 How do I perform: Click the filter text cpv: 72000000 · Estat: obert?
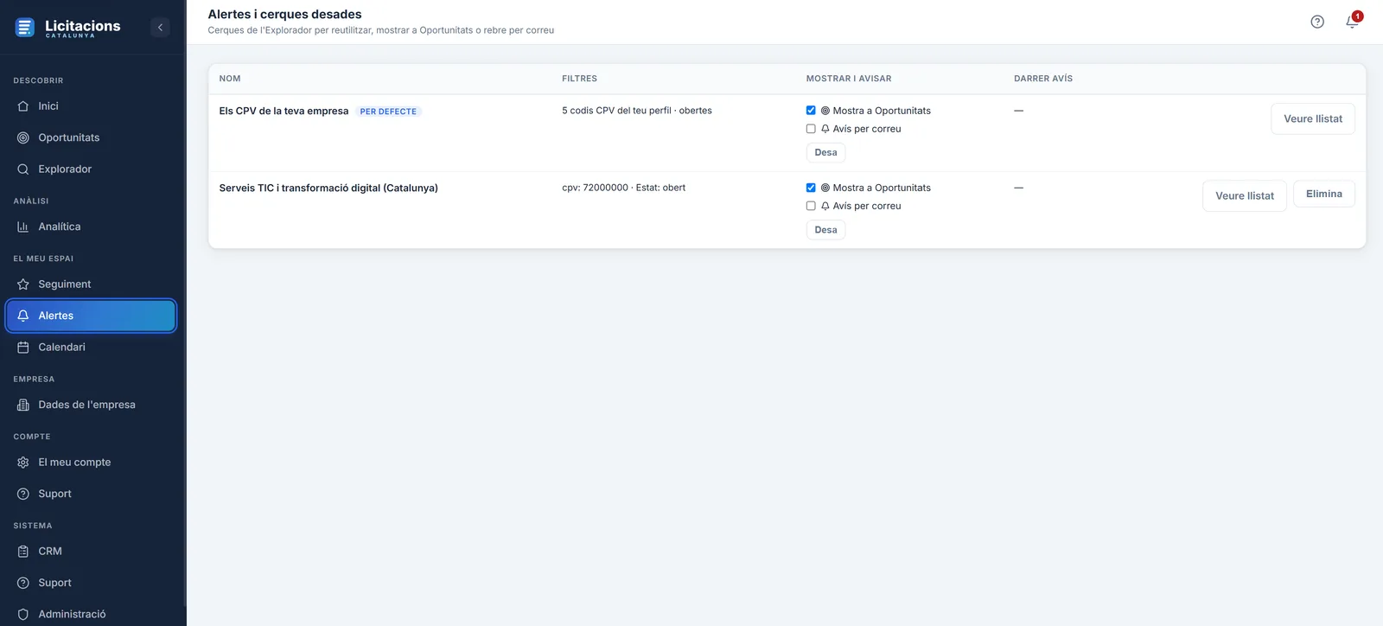[623, 188]
